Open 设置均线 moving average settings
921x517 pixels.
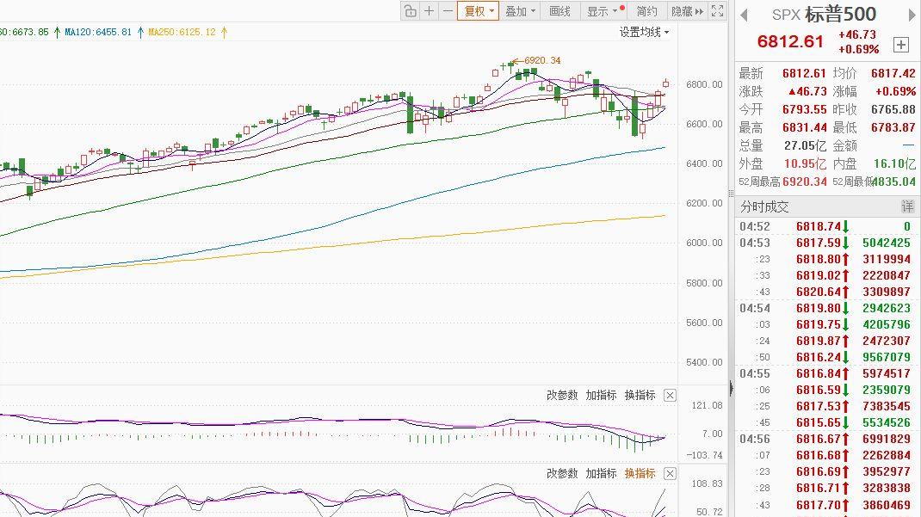[x=644, y=32]
